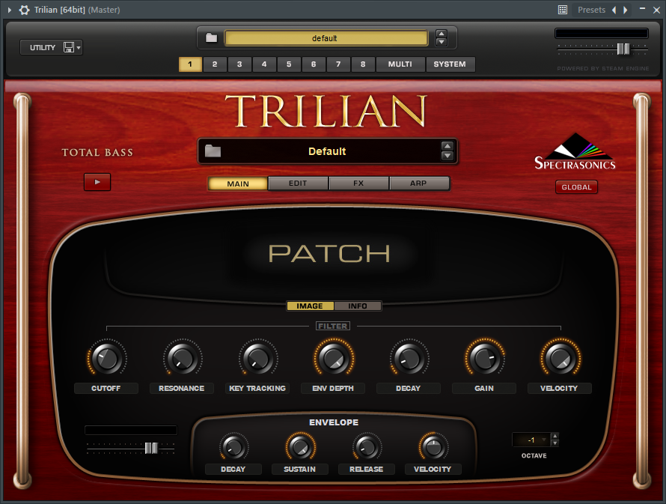Open the Utility dropdown arrow
The height and width of the screenshot is (504, 666).
click(79, 48)
